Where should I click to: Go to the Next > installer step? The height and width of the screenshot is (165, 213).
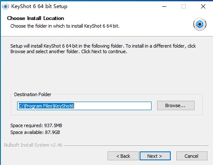pyautogui.click(x=155, y=156)
